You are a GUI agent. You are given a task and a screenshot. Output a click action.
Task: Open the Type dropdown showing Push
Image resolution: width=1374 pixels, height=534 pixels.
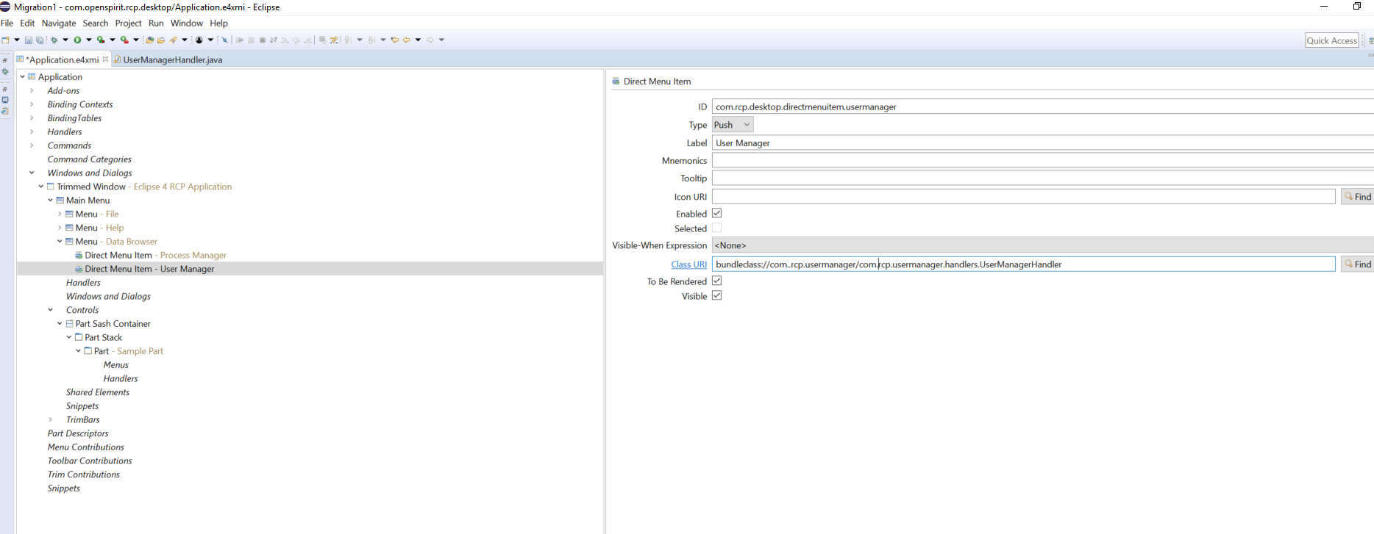pyautogui.click(x=733, y=125)
